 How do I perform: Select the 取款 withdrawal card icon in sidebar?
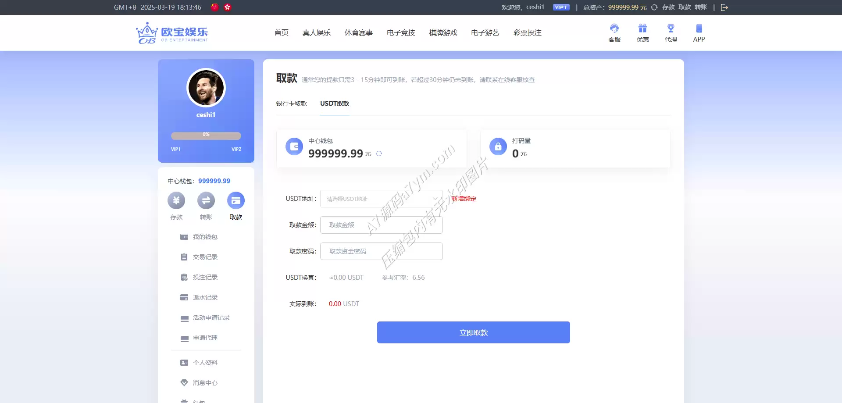[236, 200]
